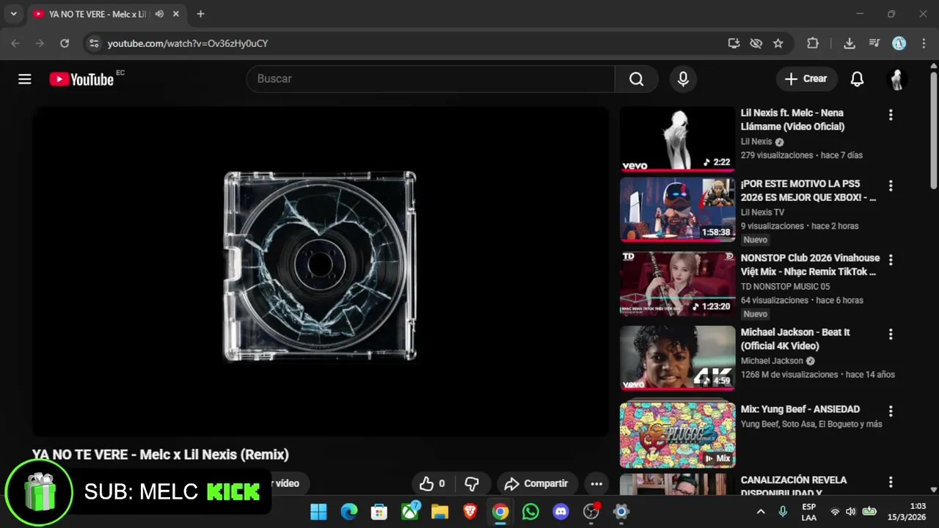Open volume control in system tray

click(851, 512)
